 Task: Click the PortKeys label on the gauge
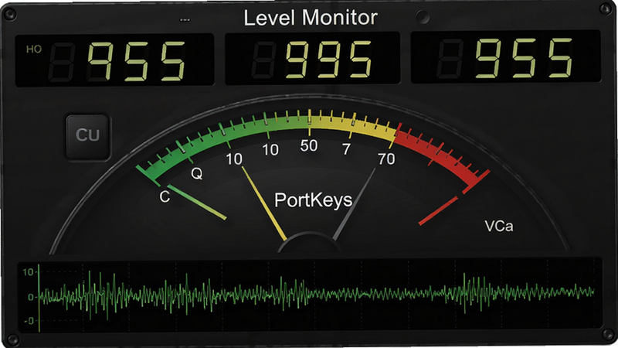[x=313, y=200]
